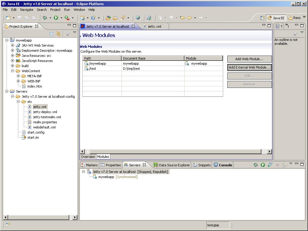
Task: Click the Search flashlight toolbar icon
Action: point(123,18)
